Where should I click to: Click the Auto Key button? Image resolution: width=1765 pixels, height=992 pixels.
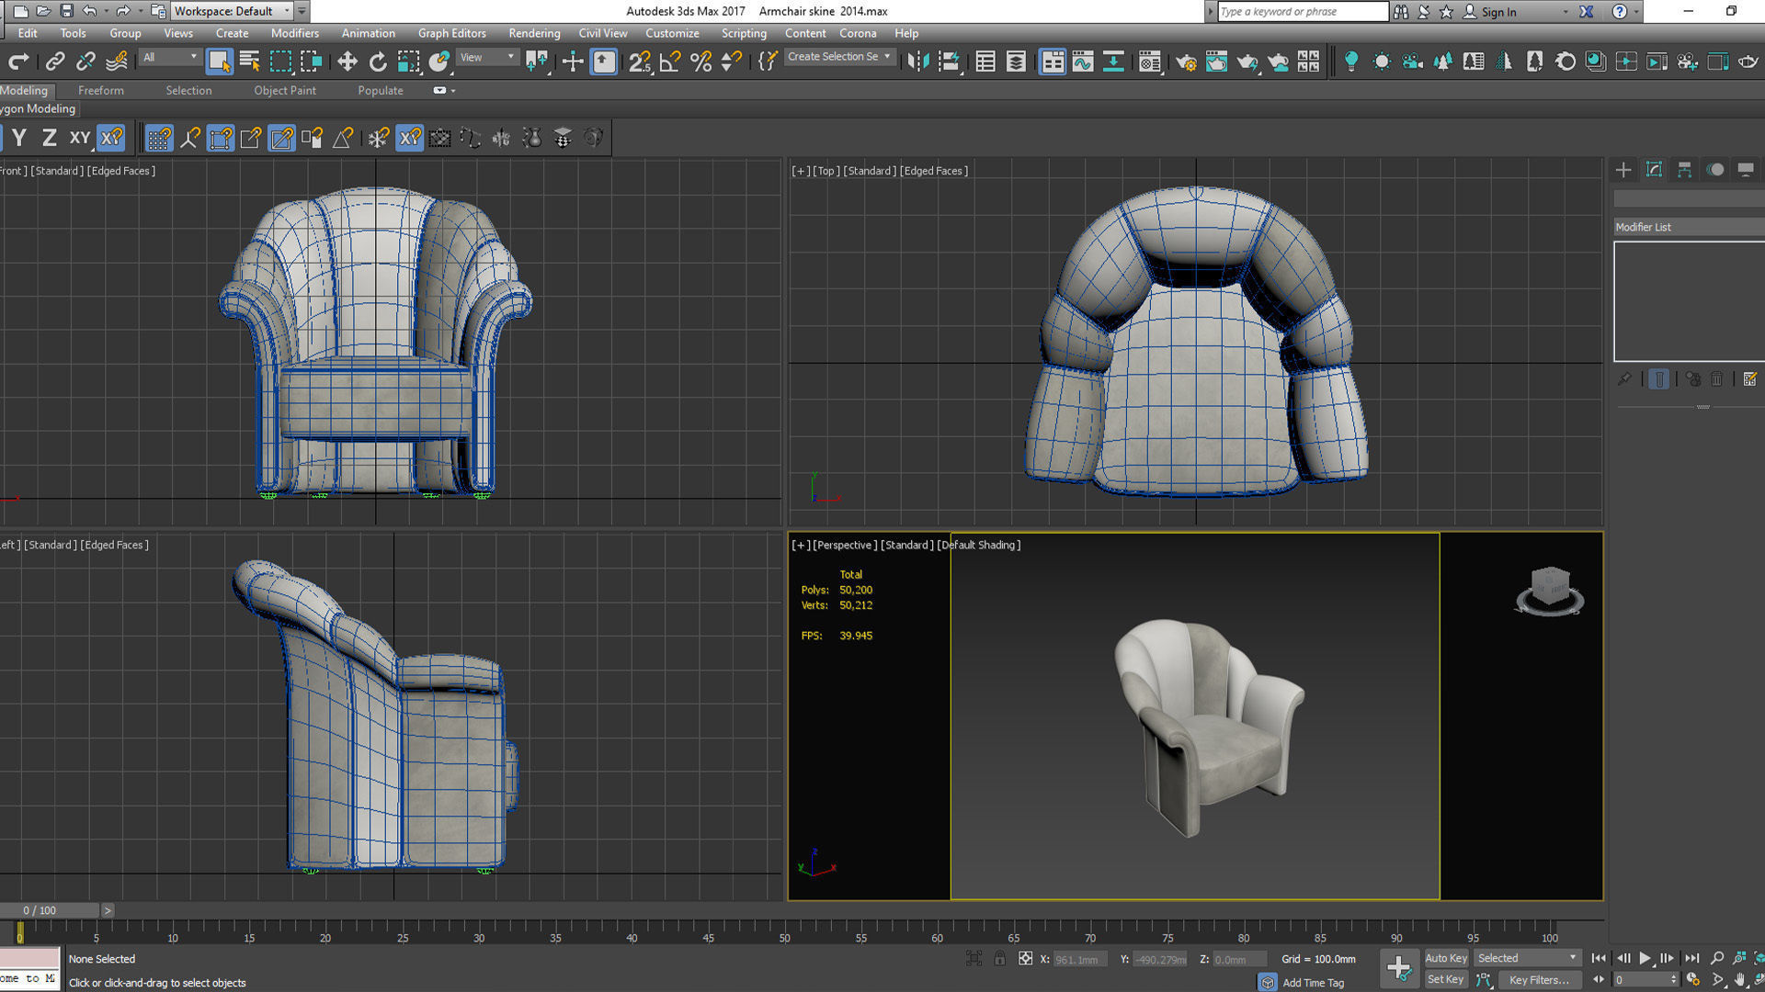[x=1446, y=958]
